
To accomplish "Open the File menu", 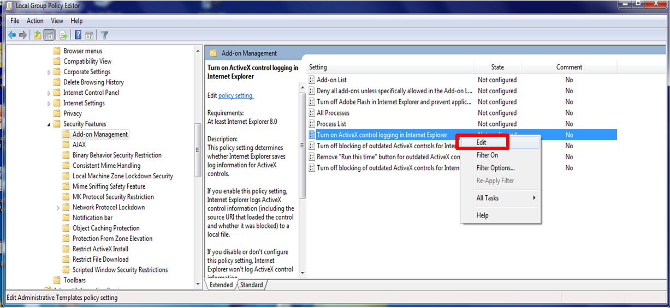I will point(15,21).
